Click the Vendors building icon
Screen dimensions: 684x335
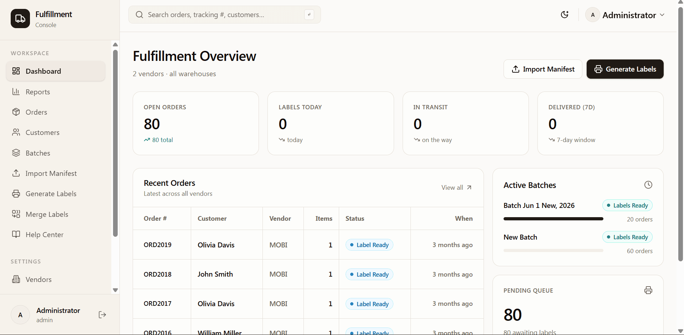[x=16, y=279]
